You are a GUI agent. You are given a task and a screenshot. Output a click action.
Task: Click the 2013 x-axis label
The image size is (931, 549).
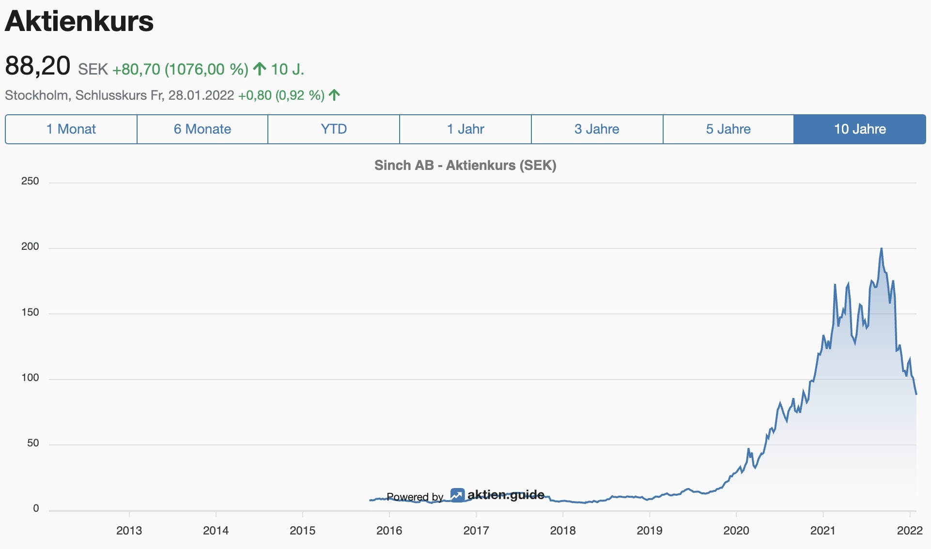click(129, 531)
